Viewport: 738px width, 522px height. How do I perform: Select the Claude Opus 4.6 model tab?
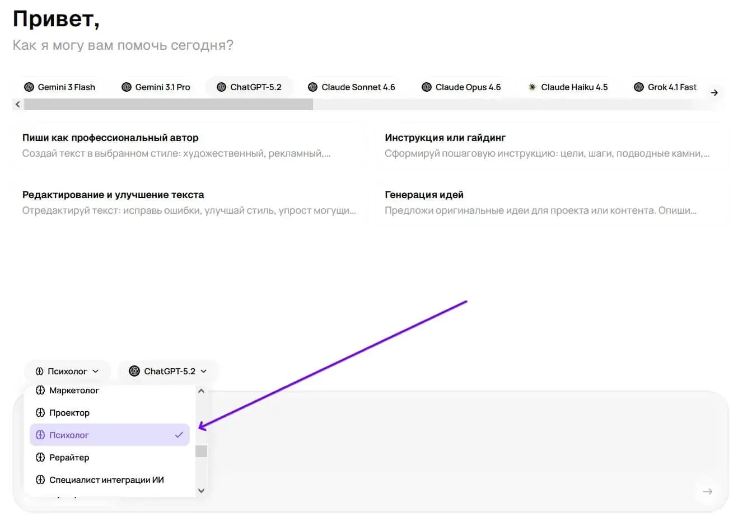point(461,87)
